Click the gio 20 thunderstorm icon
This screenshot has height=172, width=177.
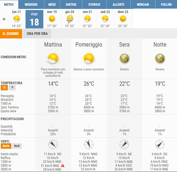[70, 19]
